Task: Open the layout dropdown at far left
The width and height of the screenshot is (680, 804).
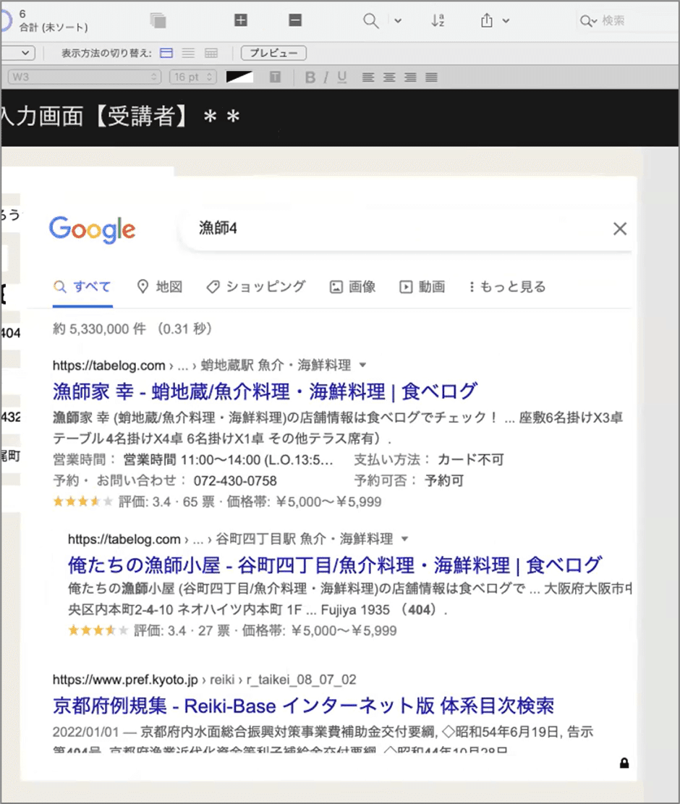Action: (17, 53)
